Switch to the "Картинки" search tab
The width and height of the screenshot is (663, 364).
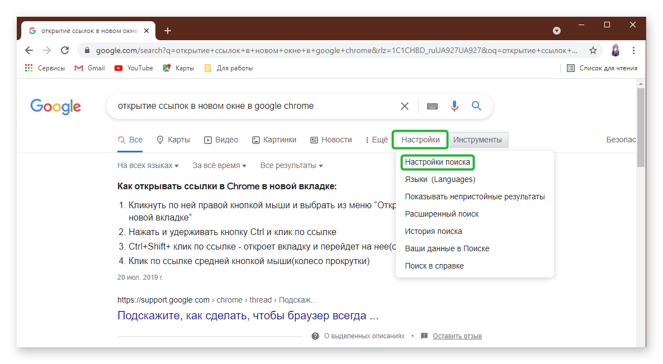point(274,140)
